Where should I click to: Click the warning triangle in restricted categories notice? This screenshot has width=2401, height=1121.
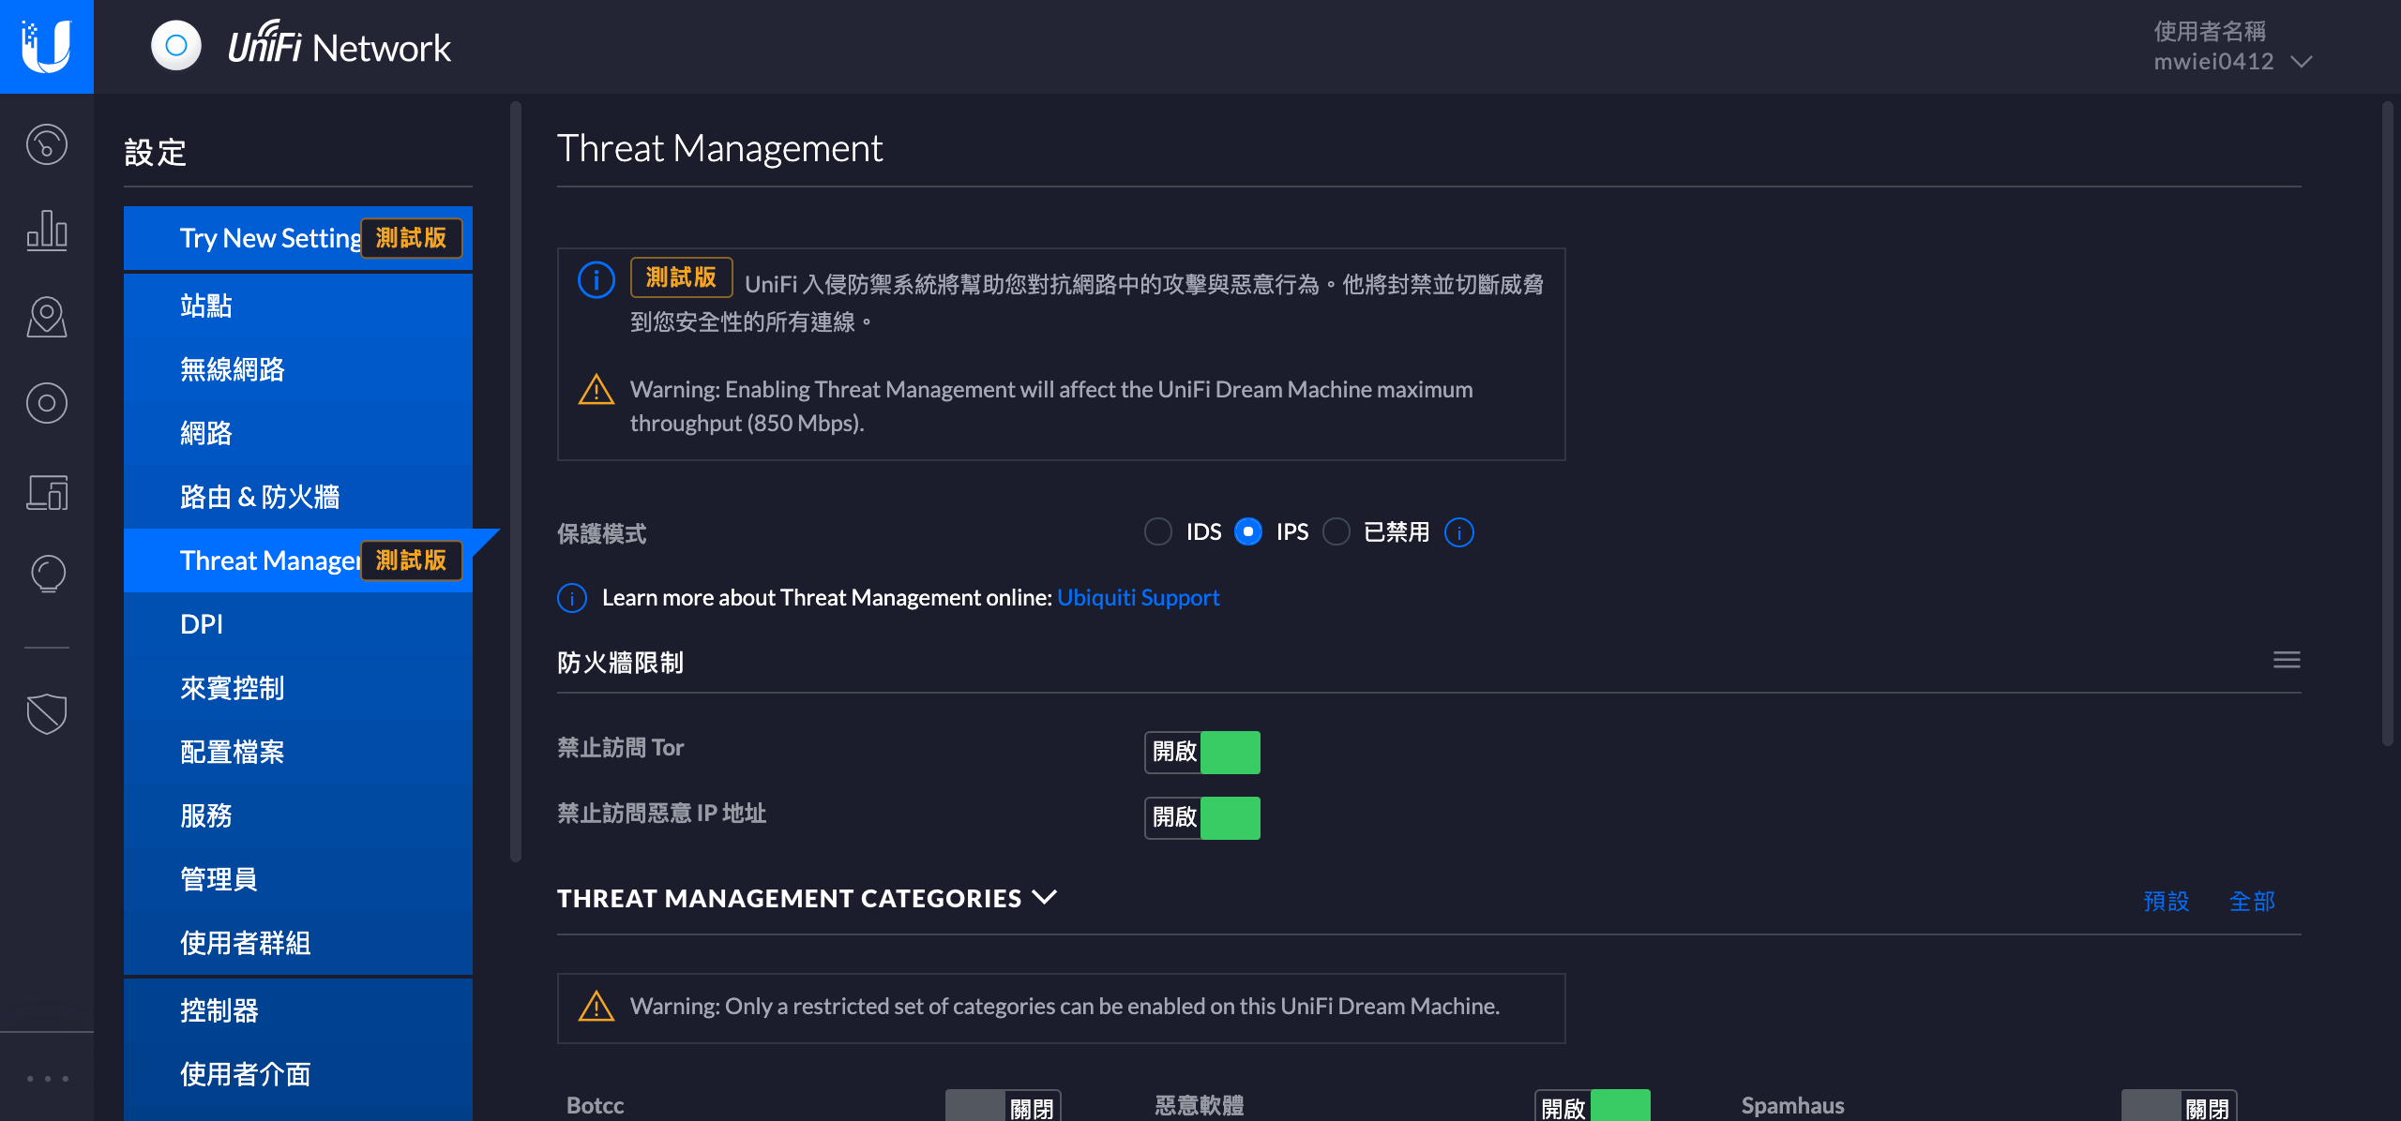pos(596,1007)
